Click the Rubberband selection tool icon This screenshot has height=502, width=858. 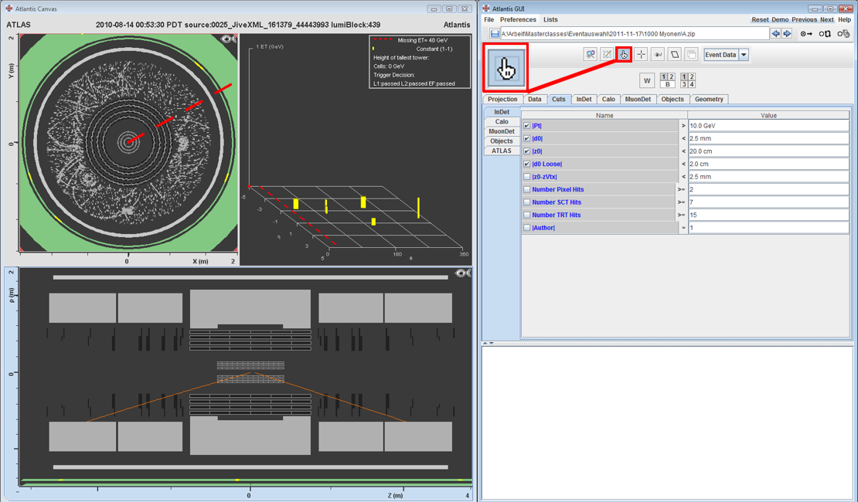tap(607, 55)
